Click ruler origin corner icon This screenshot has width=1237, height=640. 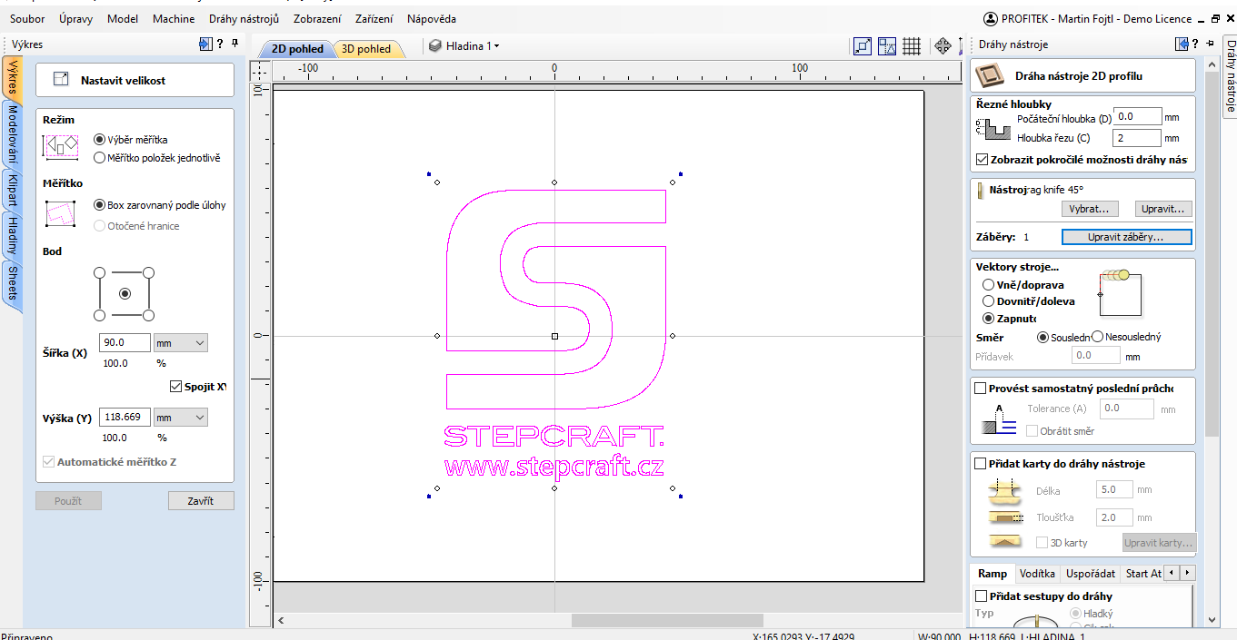[x=260, y=70]
